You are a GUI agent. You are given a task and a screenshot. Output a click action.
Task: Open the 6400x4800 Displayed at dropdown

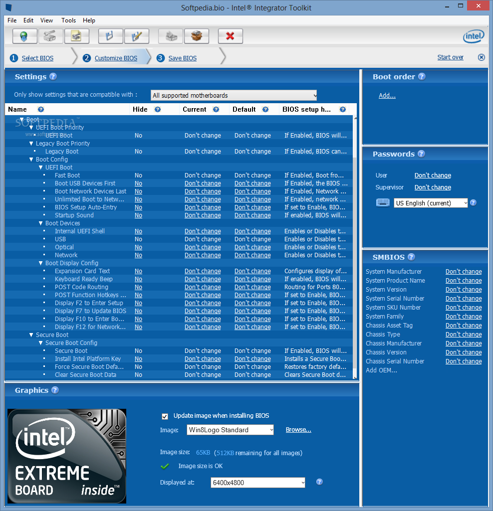point(258,483)
